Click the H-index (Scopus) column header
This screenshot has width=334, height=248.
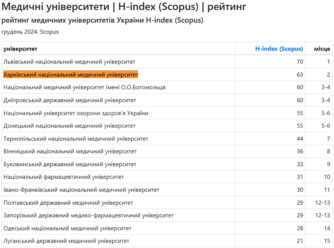[279, 49]
